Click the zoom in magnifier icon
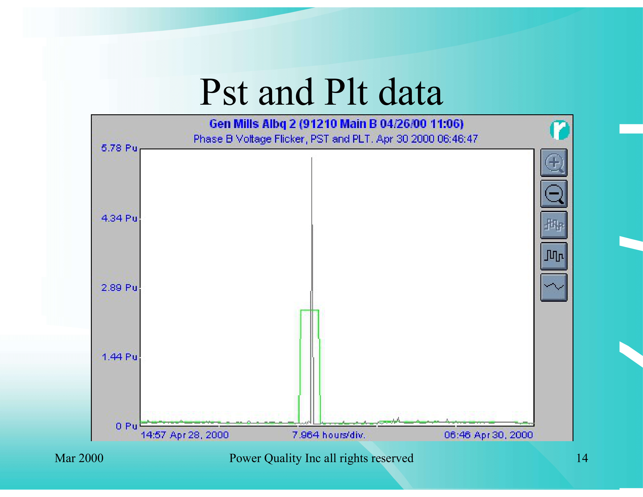This screenshot has width=643, height=497. (x=554, y=163)
